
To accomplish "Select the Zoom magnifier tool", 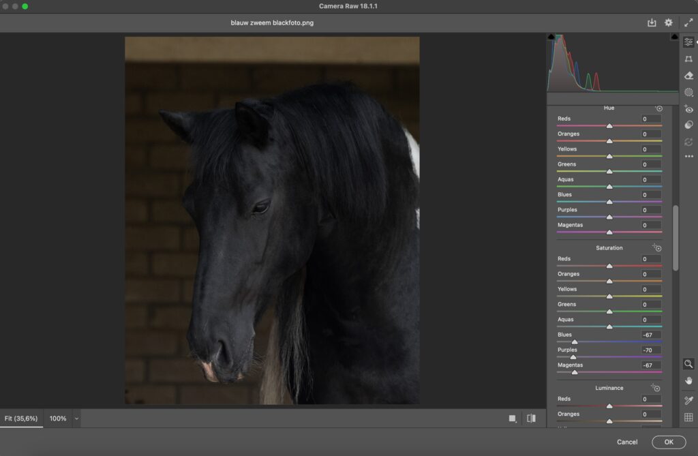I will click(688, 364).
